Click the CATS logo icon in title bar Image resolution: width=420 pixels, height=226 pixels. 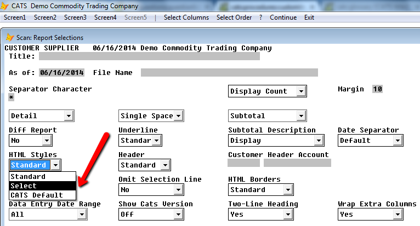4,6
